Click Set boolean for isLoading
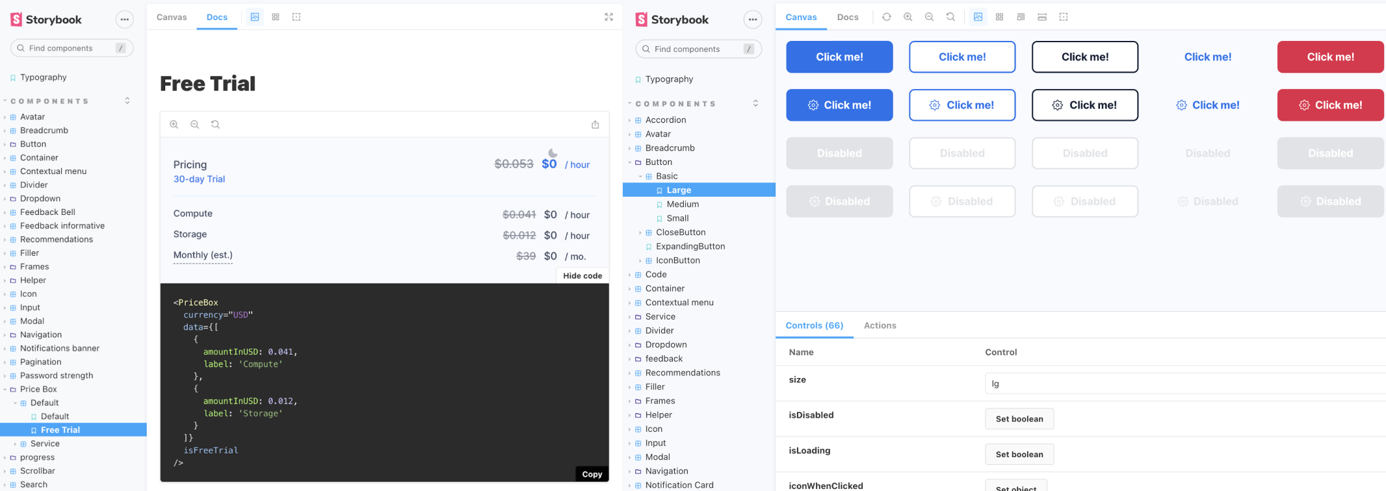The image size is (1386, 491). tap(1019, 455)
